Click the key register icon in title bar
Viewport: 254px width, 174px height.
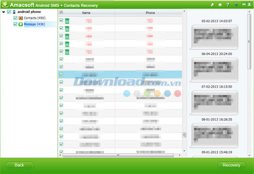(212, 5)
